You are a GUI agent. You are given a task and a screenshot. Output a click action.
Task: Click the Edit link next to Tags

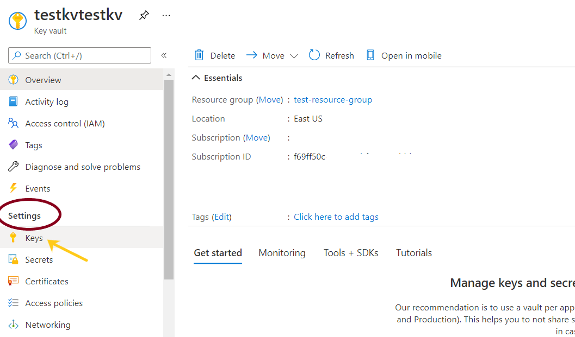pyautogui.click(x=221, y=217)
